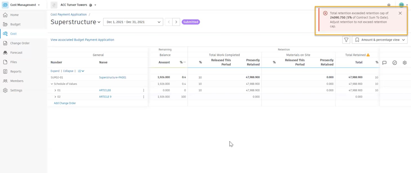Open Forecast in the sidebar
411x173 pixels.
(16, 53)
